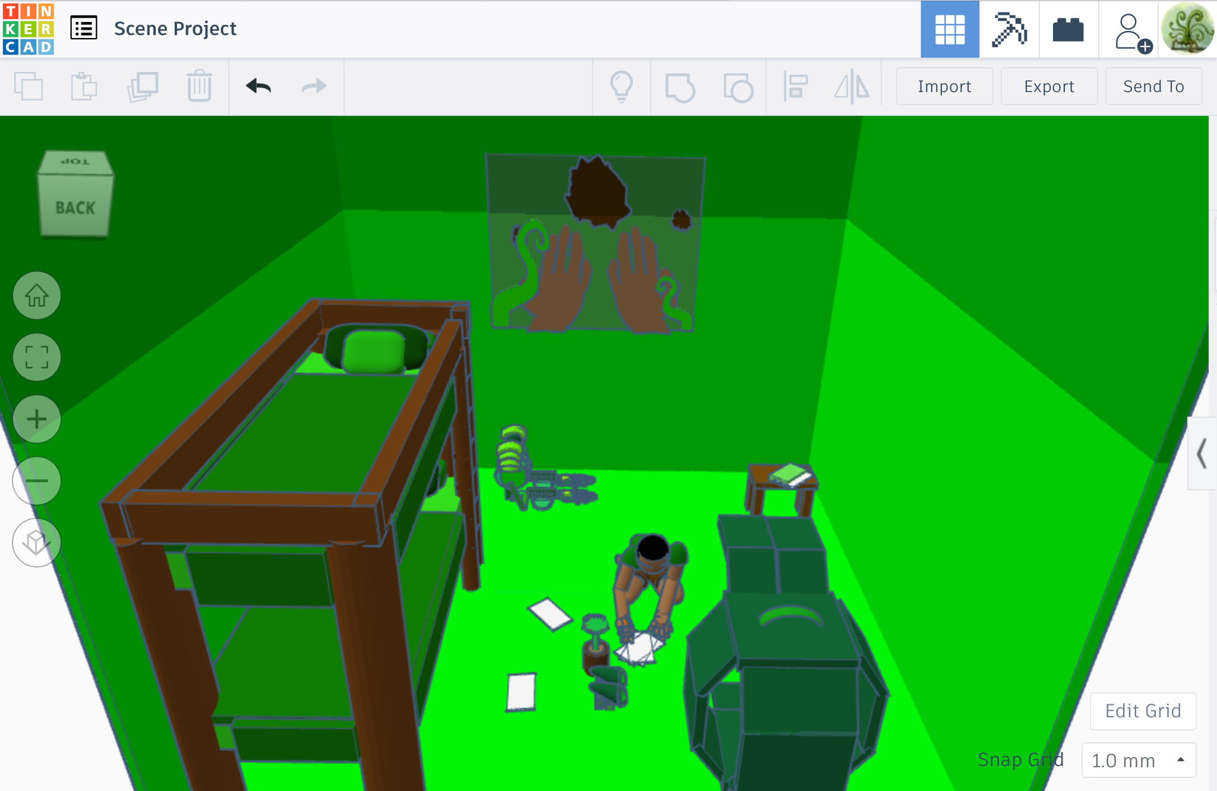Zoom out with the minus button

pyautogui.click(x=37, y=481)
